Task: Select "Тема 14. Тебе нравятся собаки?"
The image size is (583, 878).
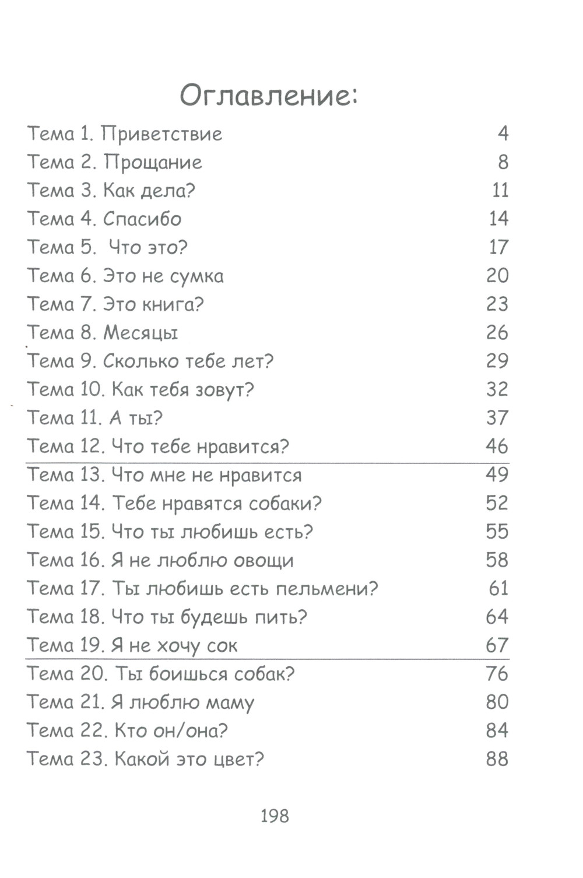Action: pos(174,503)
